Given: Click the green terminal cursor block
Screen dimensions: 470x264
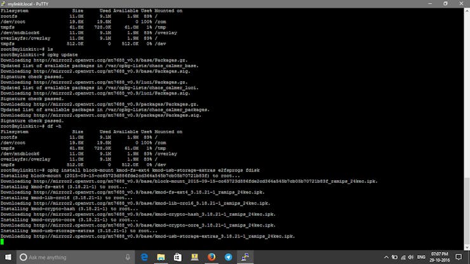Looking at the screenshot, I should (2, 242).
